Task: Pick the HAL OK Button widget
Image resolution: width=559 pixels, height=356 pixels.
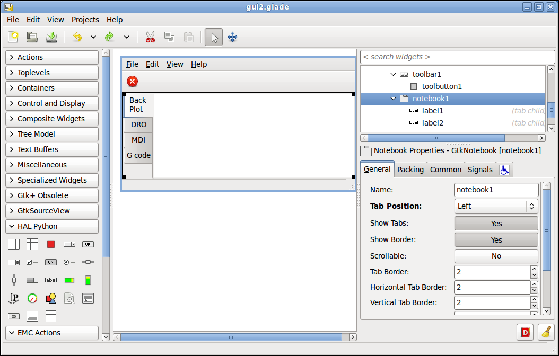Action: point(88,244)
